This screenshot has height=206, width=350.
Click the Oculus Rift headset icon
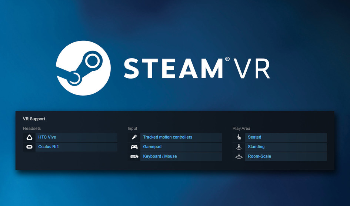[29, 147]
